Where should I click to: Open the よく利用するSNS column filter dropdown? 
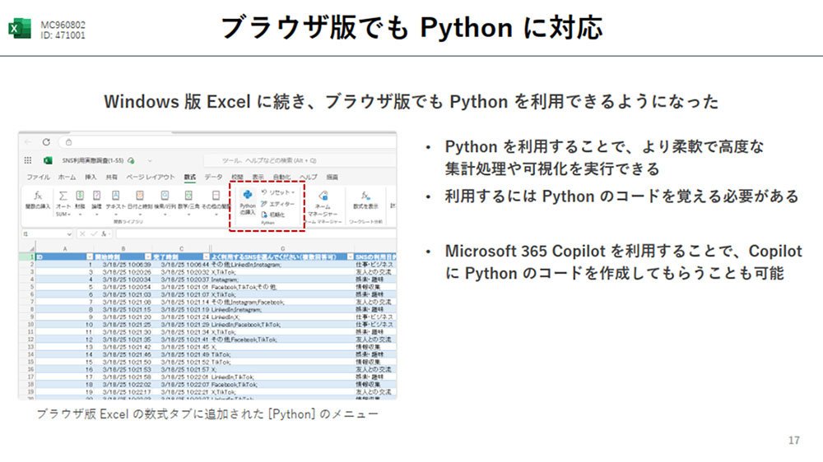pyautogui.click(x=350, y=257)
